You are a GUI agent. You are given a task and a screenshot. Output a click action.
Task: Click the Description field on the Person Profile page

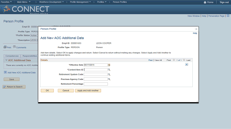coord(34,40)
